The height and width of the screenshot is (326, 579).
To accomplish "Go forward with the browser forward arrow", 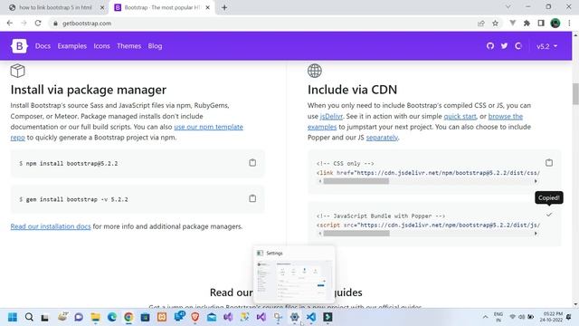I will pos(24,23).
